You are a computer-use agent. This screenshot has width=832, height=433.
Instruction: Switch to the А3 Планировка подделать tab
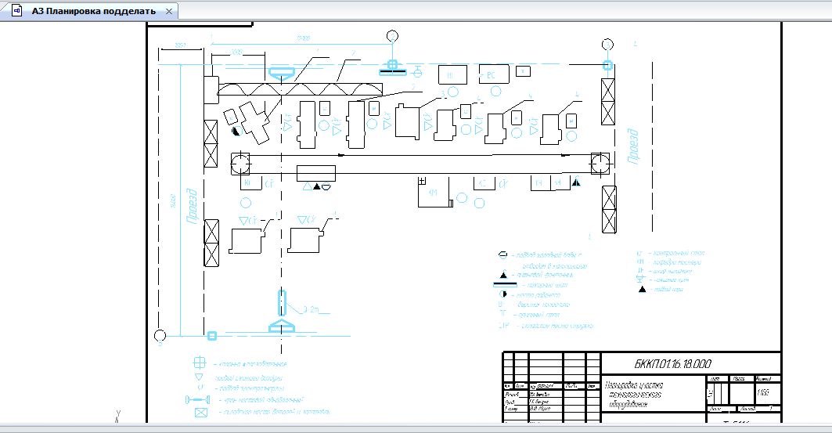[99, 11]
